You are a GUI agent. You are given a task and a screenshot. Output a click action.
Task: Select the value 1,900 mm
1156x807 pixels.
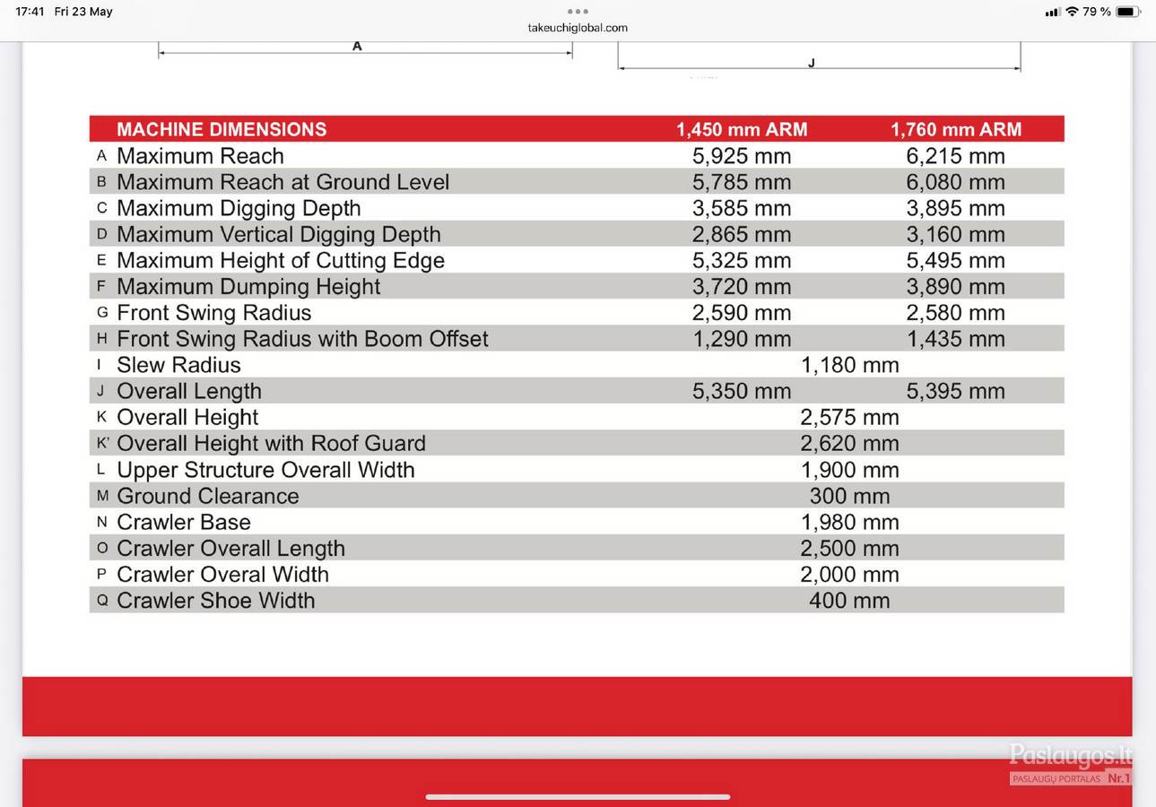click(x=849, y=470)
